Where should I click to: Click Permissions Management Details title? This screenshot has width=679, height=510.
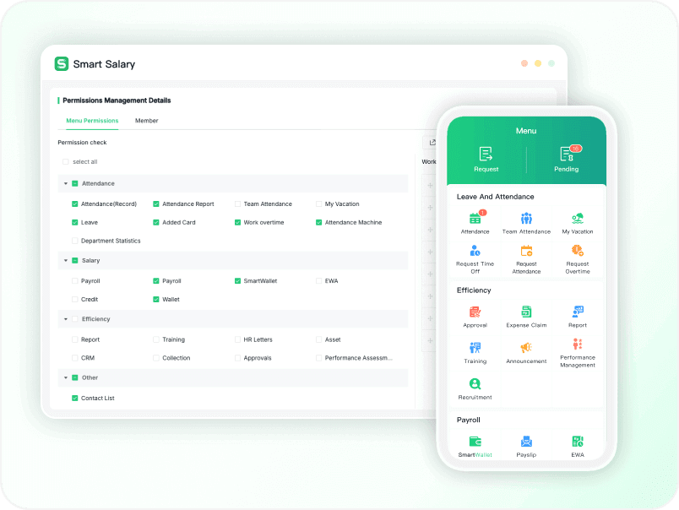pos(117,100)
